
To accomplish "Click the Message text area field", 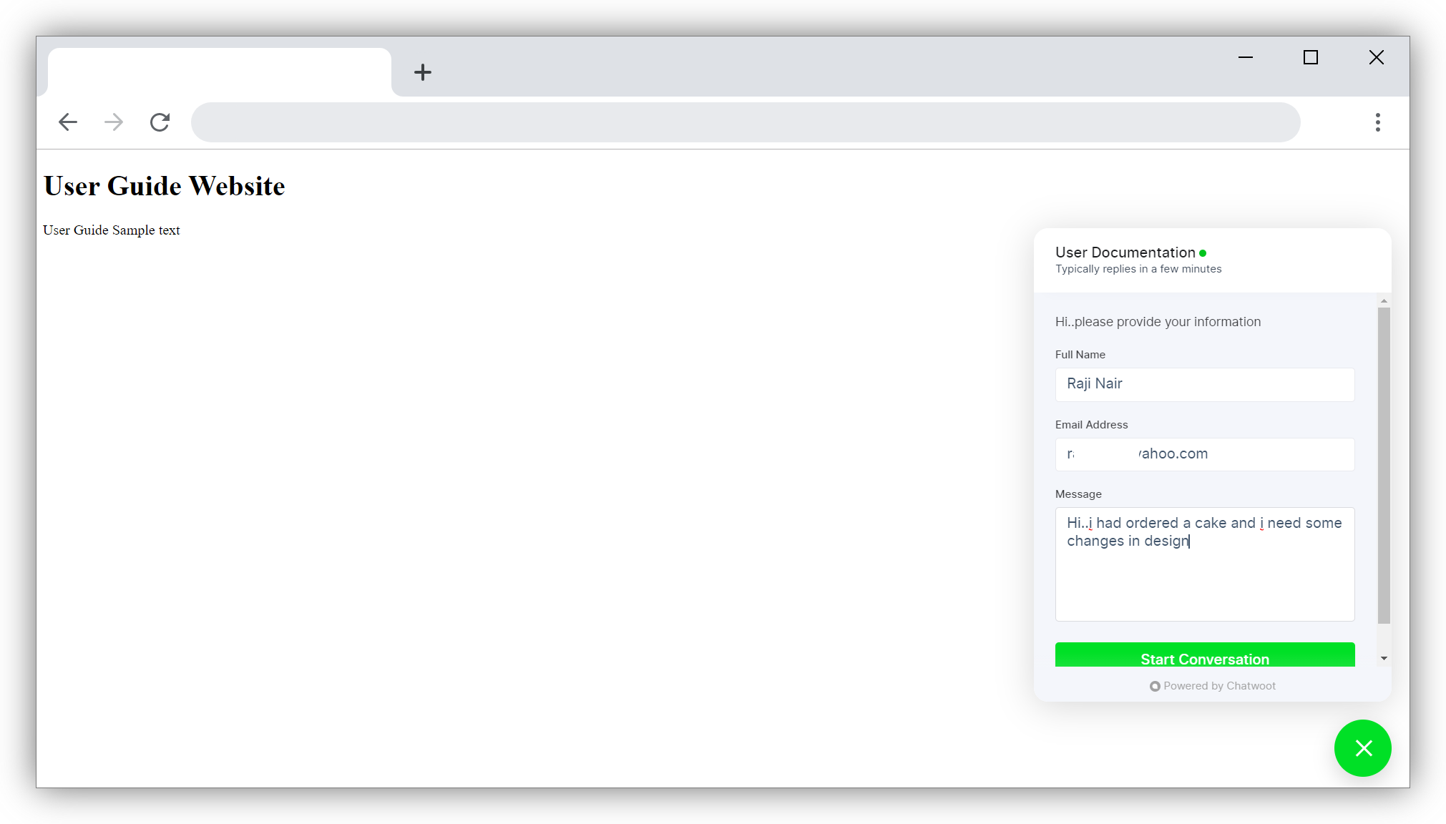I will coord(1205,562).
